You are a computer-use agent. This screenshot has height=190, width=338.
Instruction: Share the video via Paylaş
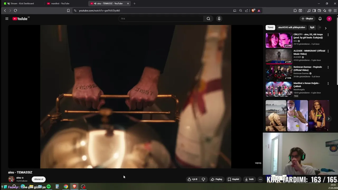[x=216, y=179]
